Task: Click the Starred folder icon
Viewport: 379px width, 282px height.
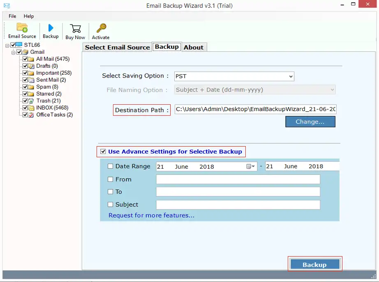Action: tap(31, 94)
